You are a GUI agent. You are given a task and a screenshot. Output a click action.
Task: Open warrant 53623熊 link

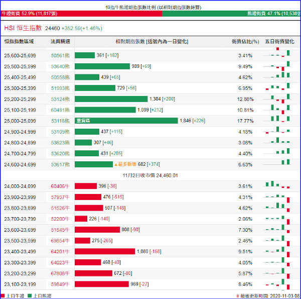tap(60, 143)
